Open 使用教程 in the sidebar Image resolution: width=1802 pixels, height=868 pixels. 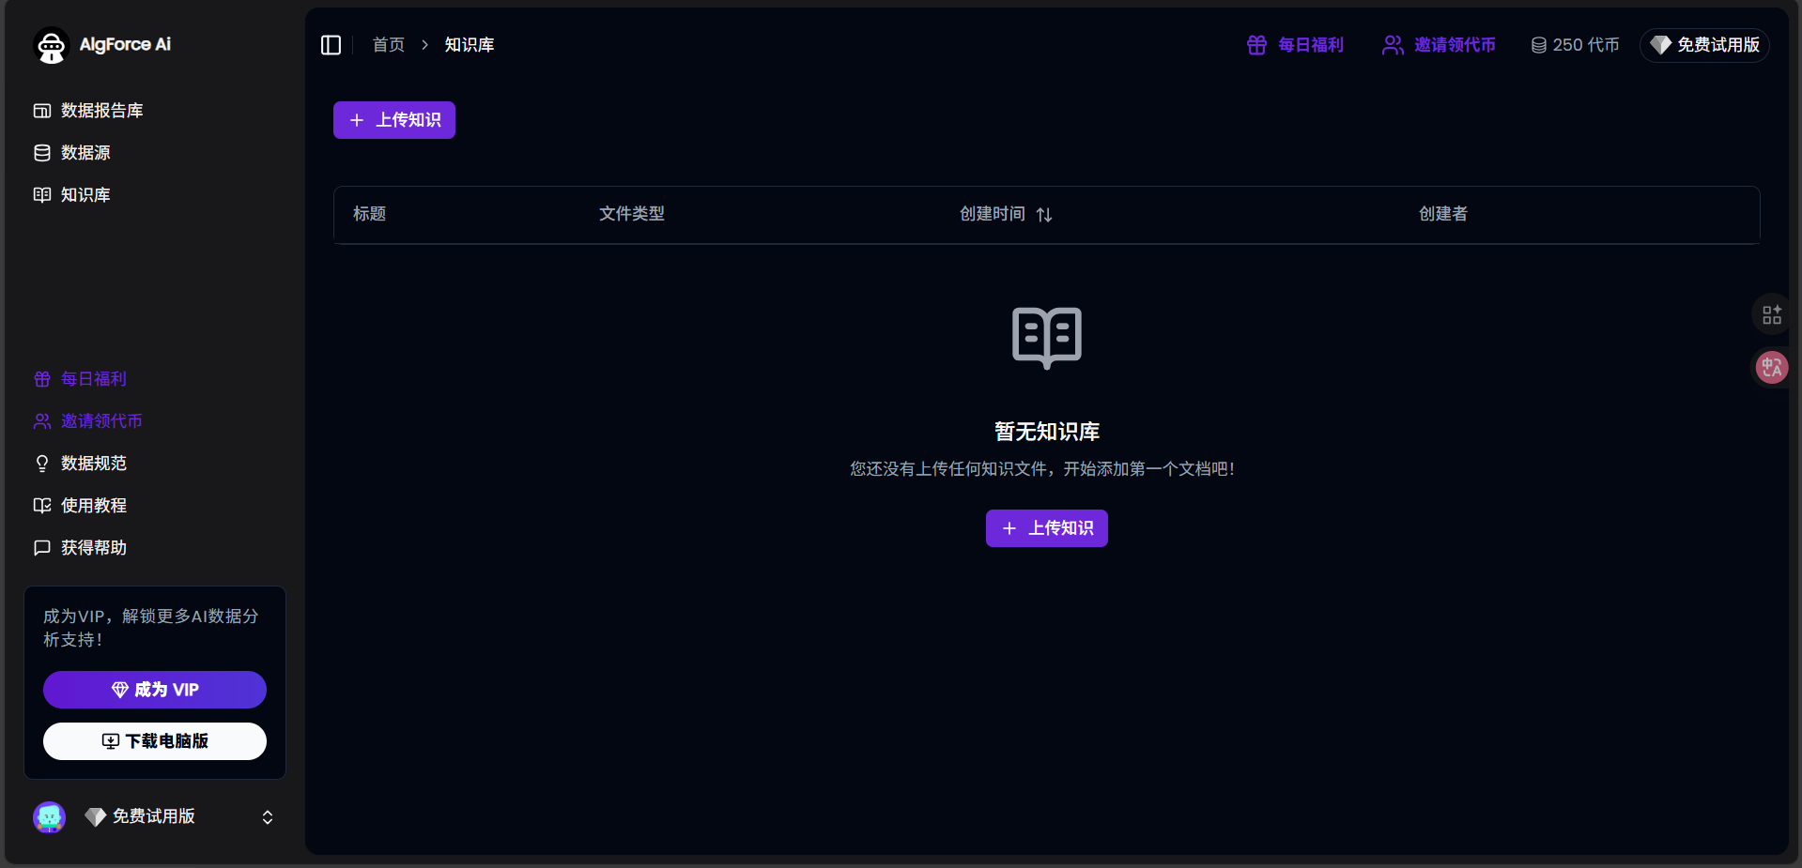coord(81,506)
